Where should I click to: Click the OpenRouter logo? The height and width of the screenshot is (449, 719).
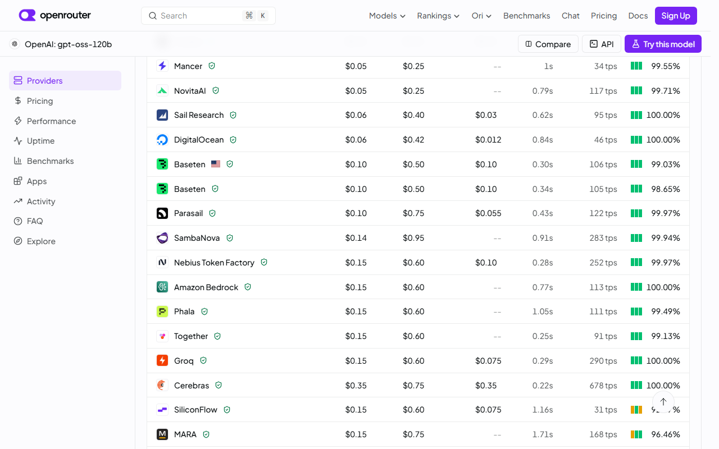[54, 16]
